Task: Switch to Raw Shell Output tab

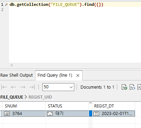Action: [17, 75]
